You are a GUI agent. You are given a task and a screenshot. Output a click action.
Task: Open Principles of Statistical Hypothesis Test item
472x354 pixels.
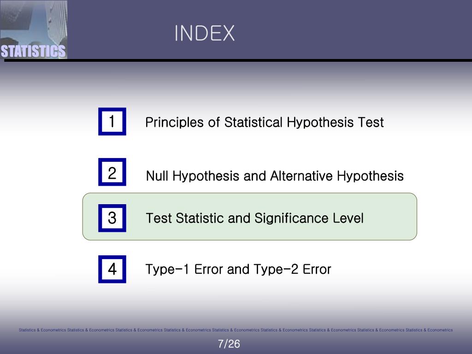(264, 123)
